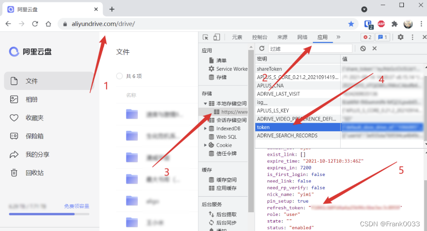Close the 阿里云盘 browser tab

[x=96, y=9]
